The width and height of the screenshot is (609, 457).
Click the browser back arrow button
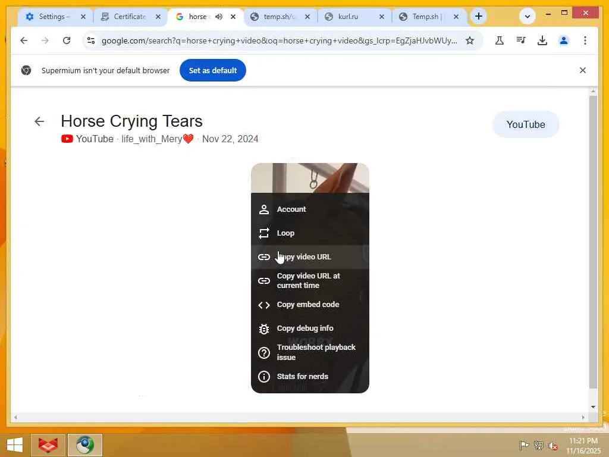click(24, 40)
